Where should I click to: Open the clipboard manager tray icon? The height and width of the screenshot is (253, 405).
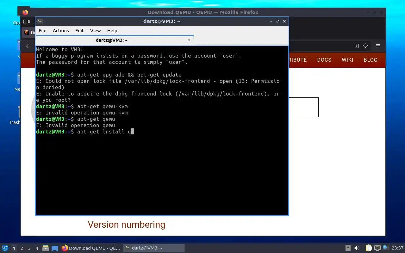[369, 248]
